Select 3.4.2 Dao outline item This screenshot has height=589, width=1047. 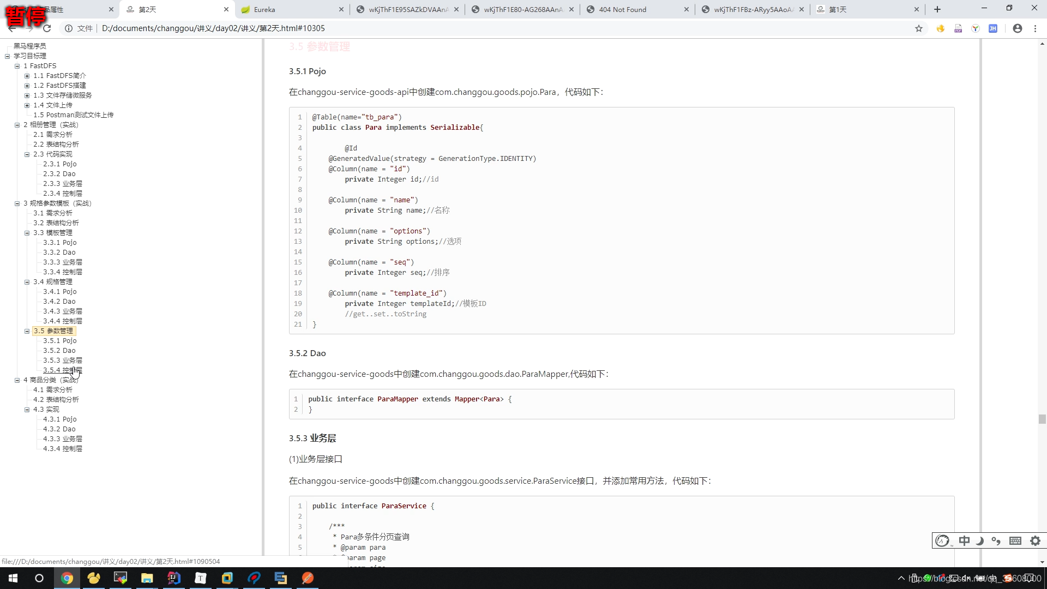tap(59, 302)
